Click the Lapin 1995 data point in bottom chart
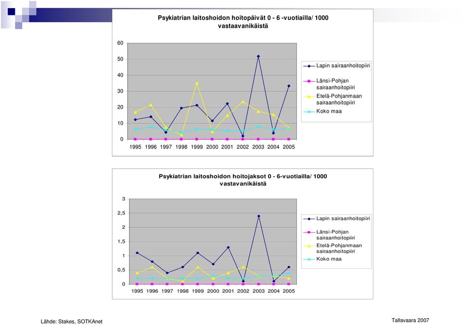Viewport: 462px width, 325px height. tap(137, 253)
